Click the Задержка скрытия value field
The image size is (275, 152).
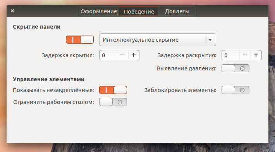108,55
